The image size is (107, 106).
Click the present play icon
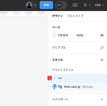(85, 5)
